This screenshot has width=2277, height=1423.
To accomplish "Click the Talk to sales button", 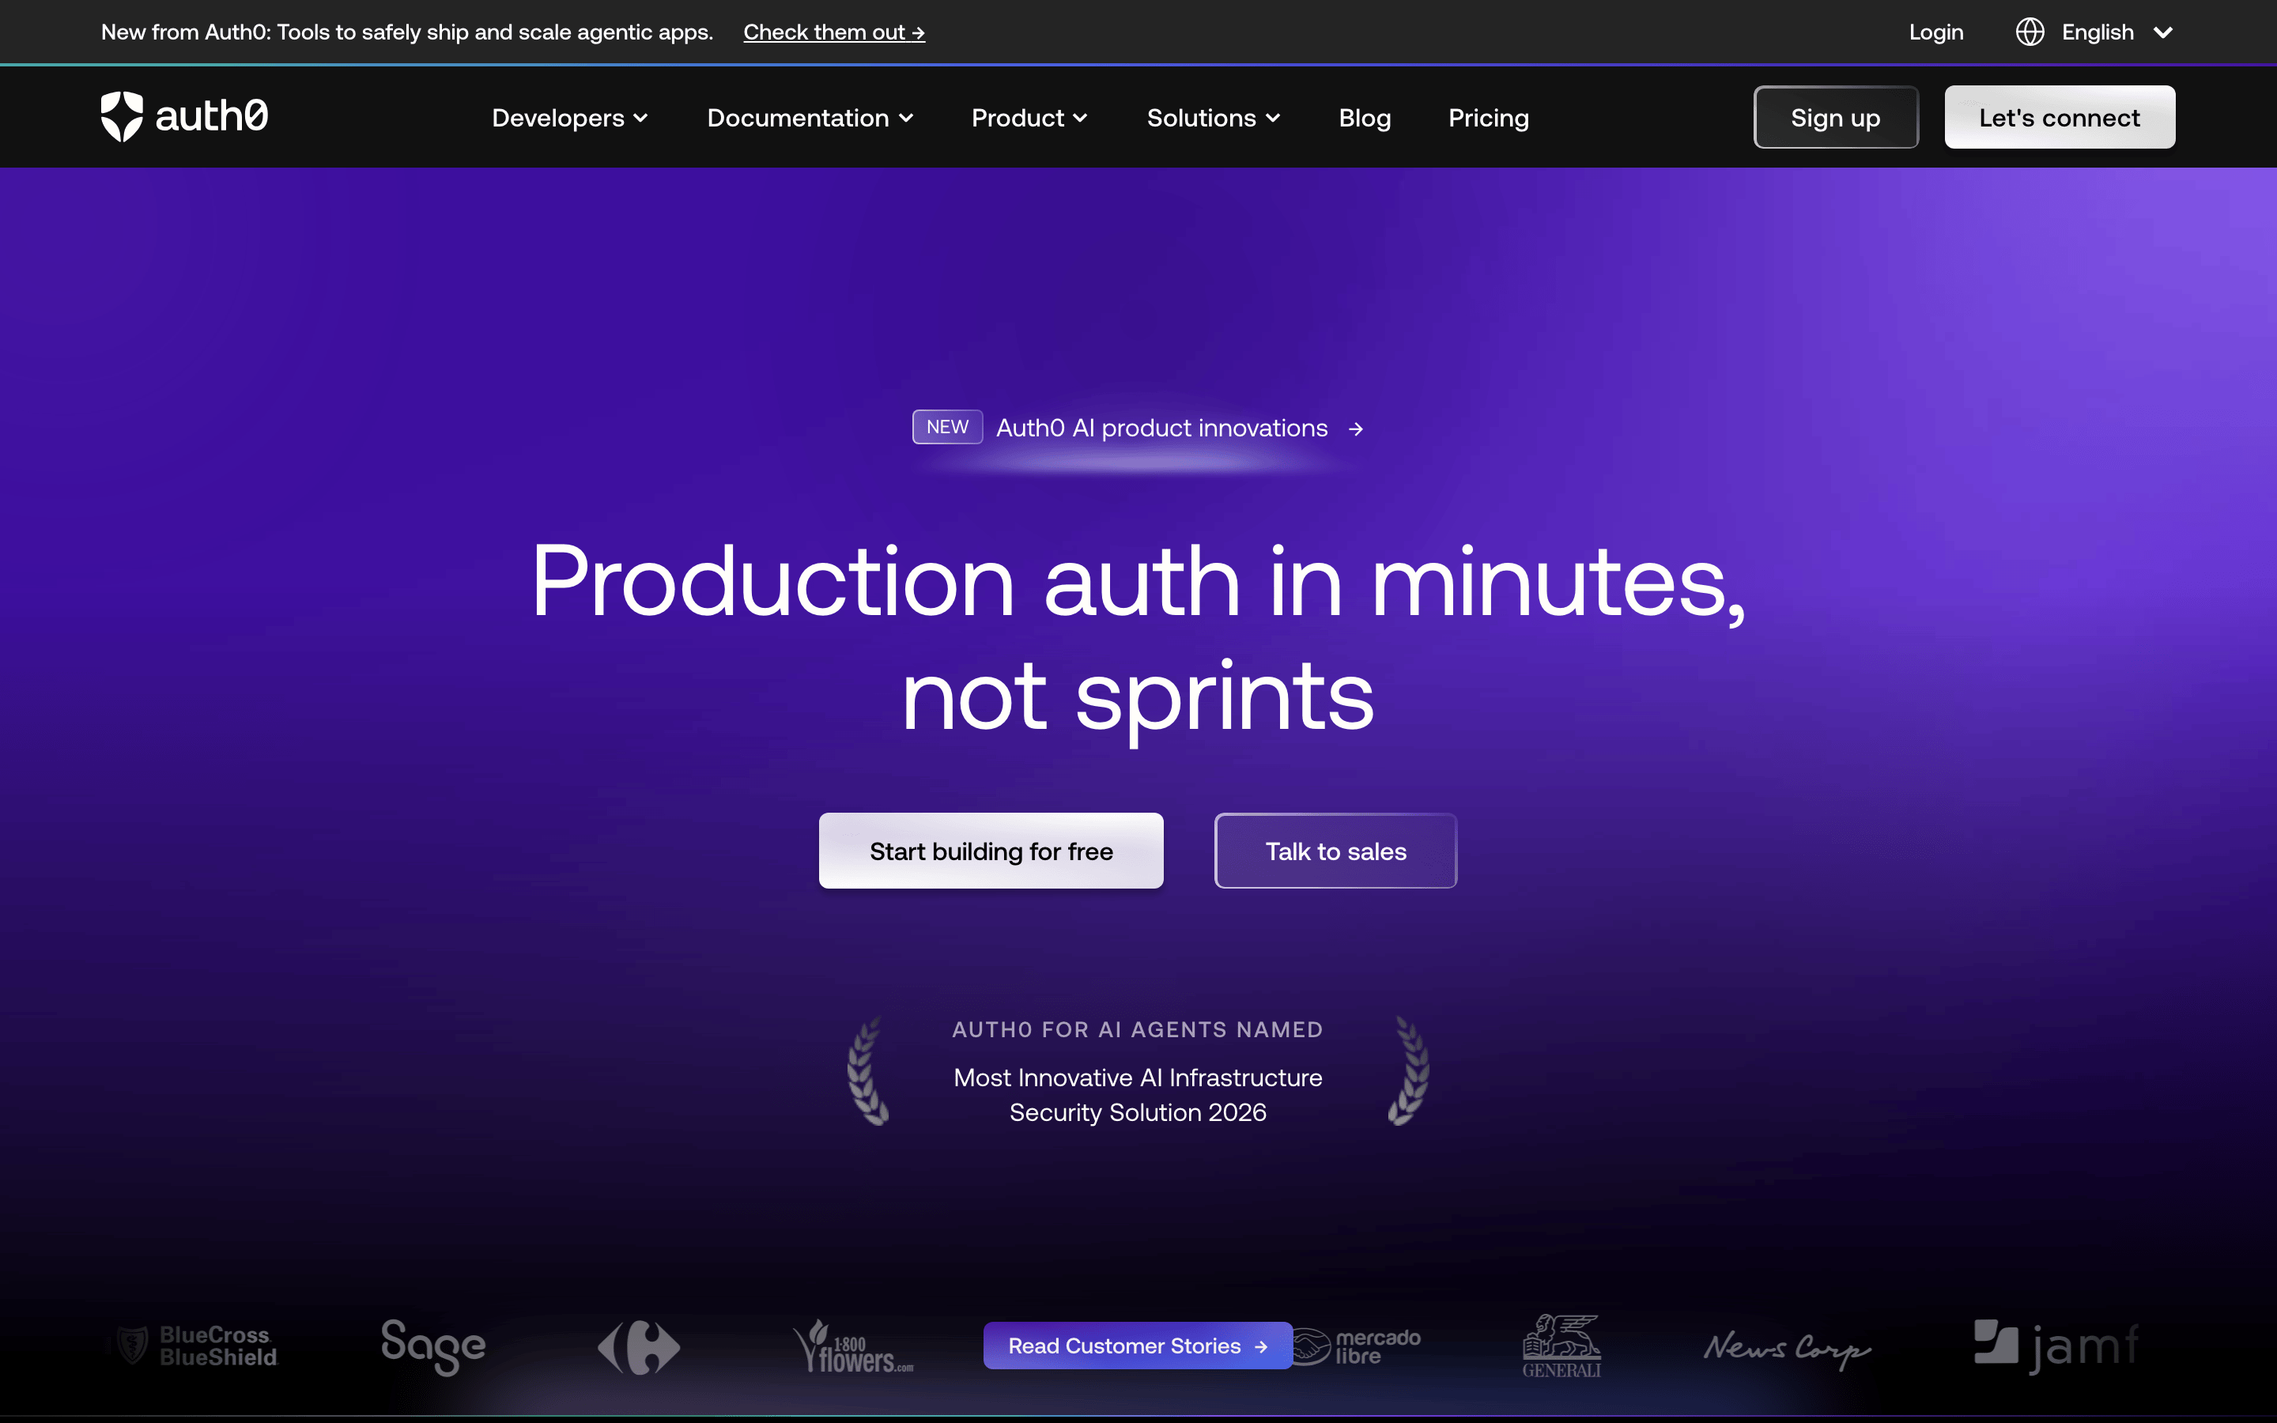I will coord(1335,851).
